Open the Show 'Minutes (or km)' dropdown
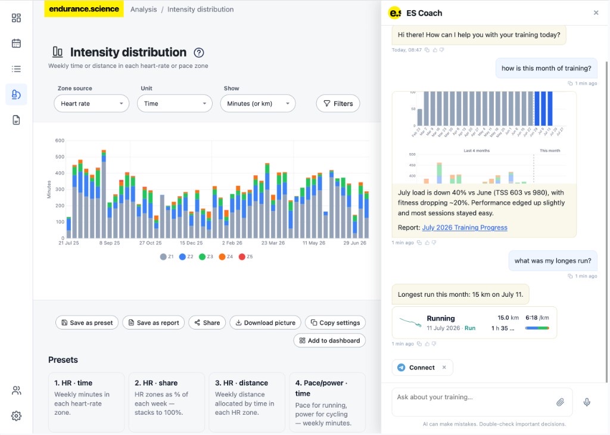Viewport: 610px width, 435px height. (258, 104)
